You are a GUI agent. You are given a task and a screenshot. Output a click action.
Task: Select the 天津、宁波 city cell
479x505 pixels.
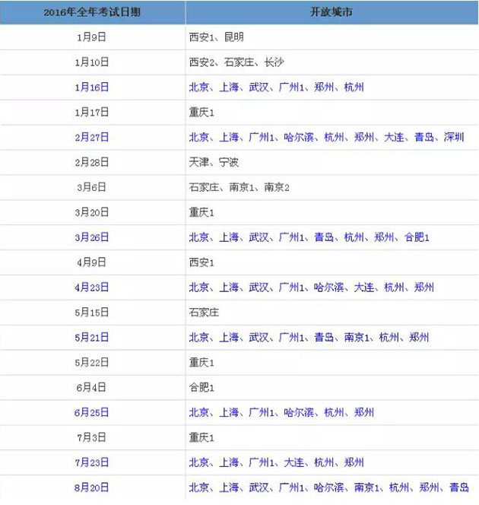pyautogui.click(x=214, y=163)
